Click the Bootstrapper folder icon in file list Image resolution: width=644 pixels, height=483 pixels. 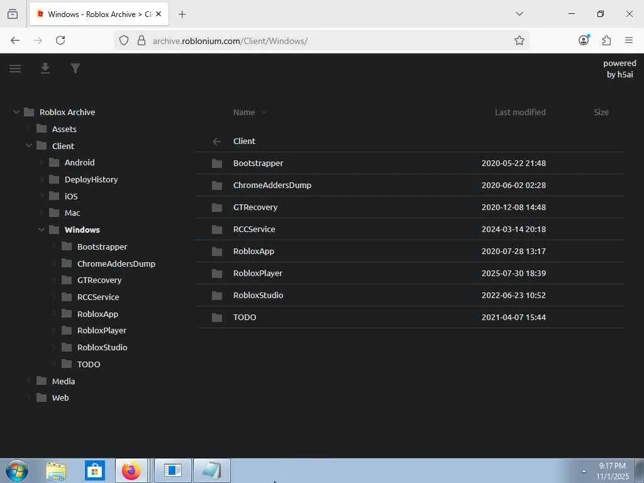(x=217, y=164)
